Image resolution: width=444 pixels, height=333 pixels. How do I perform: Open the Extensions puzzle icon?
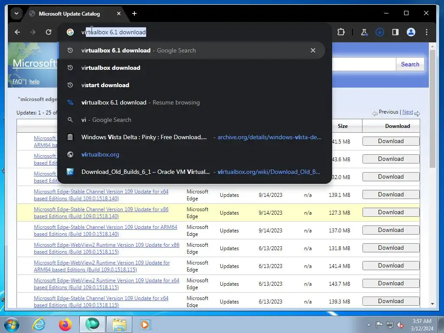pos(341,32)
